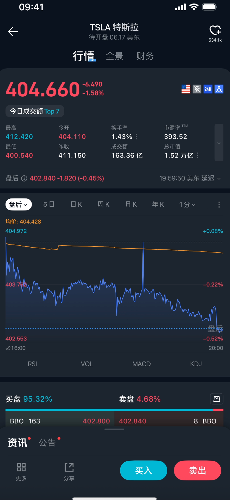Tap the US flag market icon
This screenshot has height=500, width=230.
[x=186, y=89]
